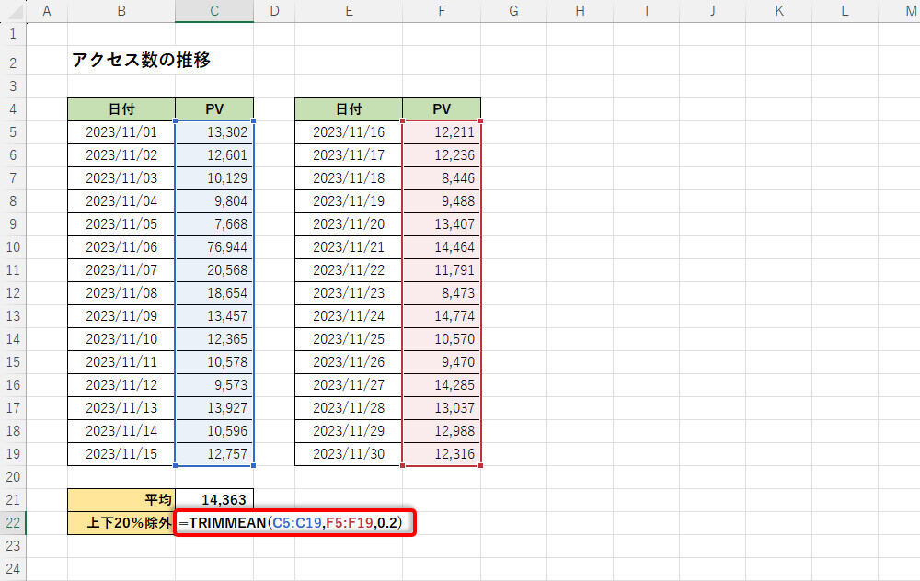The width and height of the screenshot is (920, 581).
Task: Select cell with date 2023/11/06
Action: (x=121, y=246)
